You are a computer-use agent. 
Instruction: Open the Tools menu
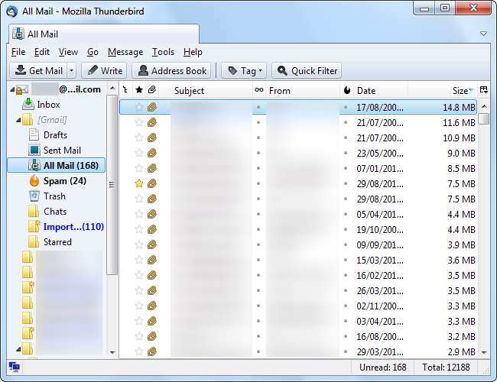tap(163, 52)
